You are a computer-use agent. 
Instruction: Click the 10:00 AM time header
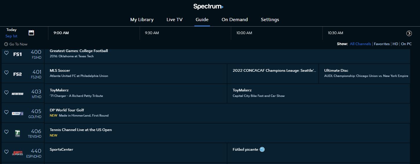tap(244, 33)
